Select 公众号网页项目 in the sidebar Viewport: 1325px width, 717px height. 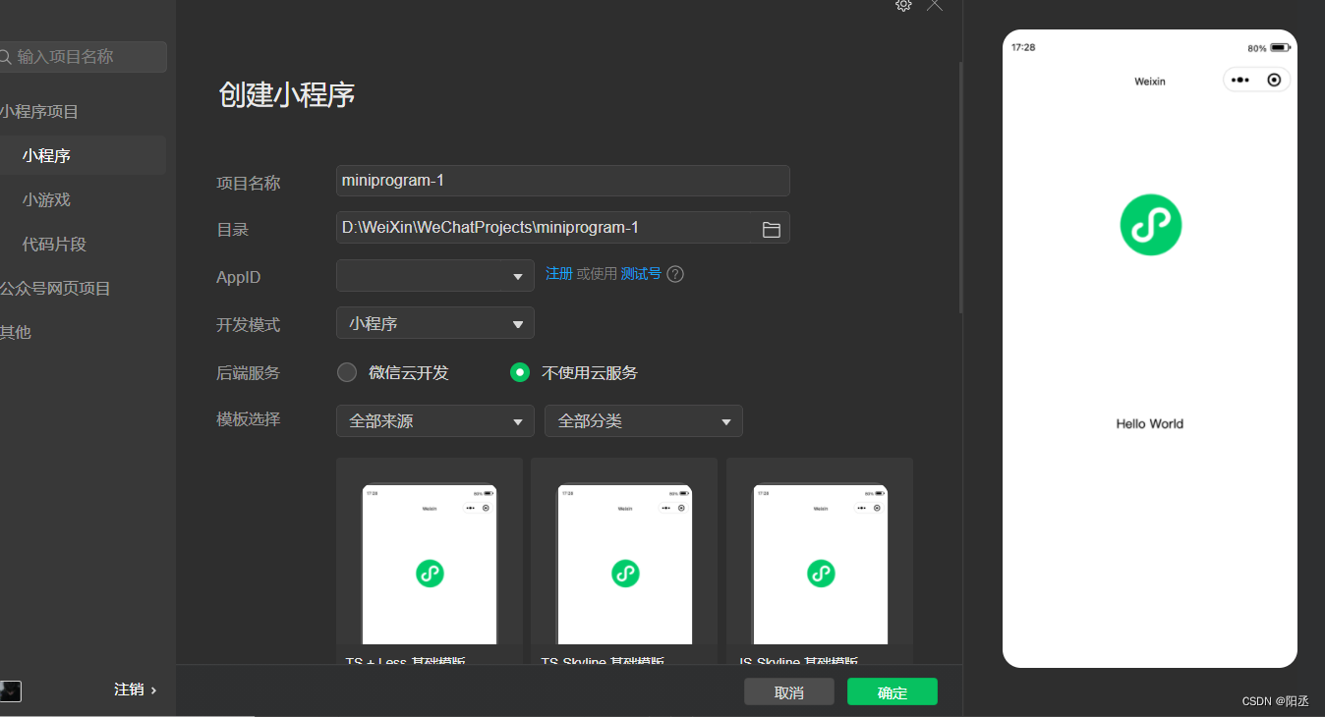point(55,289)
